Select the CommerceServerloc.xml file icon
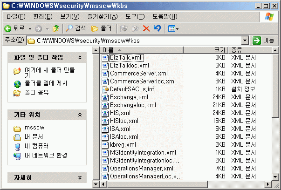 pyautogui.click(x=105, y=81)
